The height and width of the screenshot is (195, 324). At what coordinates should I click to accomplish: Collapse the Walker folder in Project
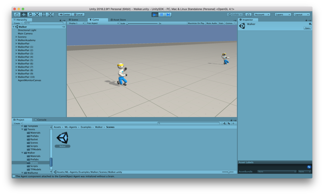tap(22, 153)
